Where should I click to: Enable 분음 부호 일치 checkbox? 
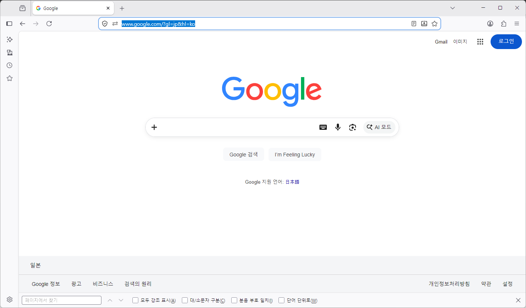tap(234, 300)
